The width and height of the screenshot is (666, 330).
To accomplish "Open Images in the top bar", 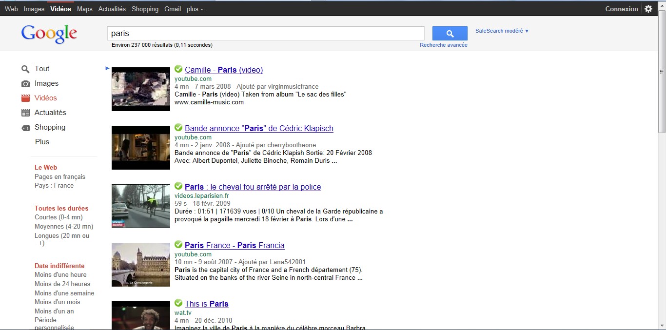I will [34, 9].
